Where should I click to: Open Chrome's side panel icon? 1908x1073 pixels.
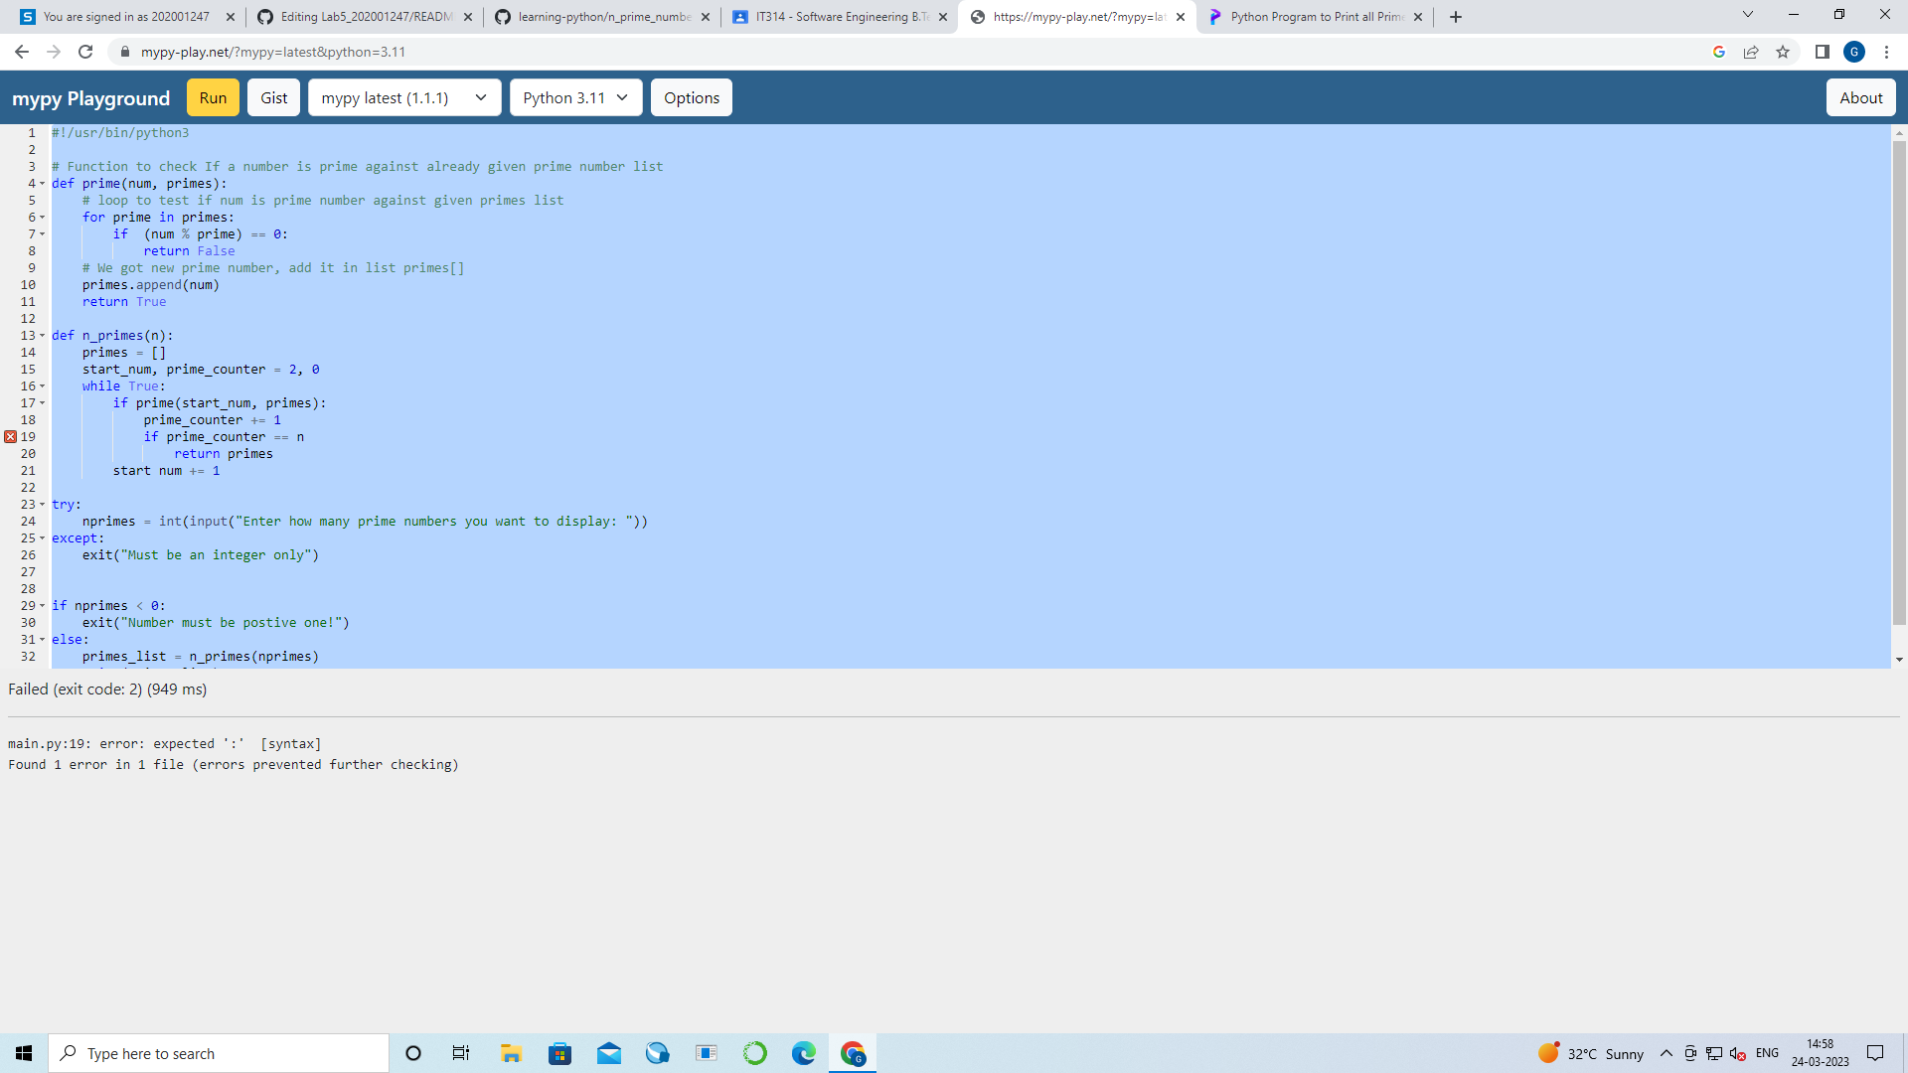tap(1824, 51)
